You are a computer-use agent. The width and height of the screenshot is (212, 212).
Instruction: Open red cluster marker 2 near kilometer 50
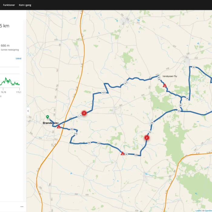[147, 137]
